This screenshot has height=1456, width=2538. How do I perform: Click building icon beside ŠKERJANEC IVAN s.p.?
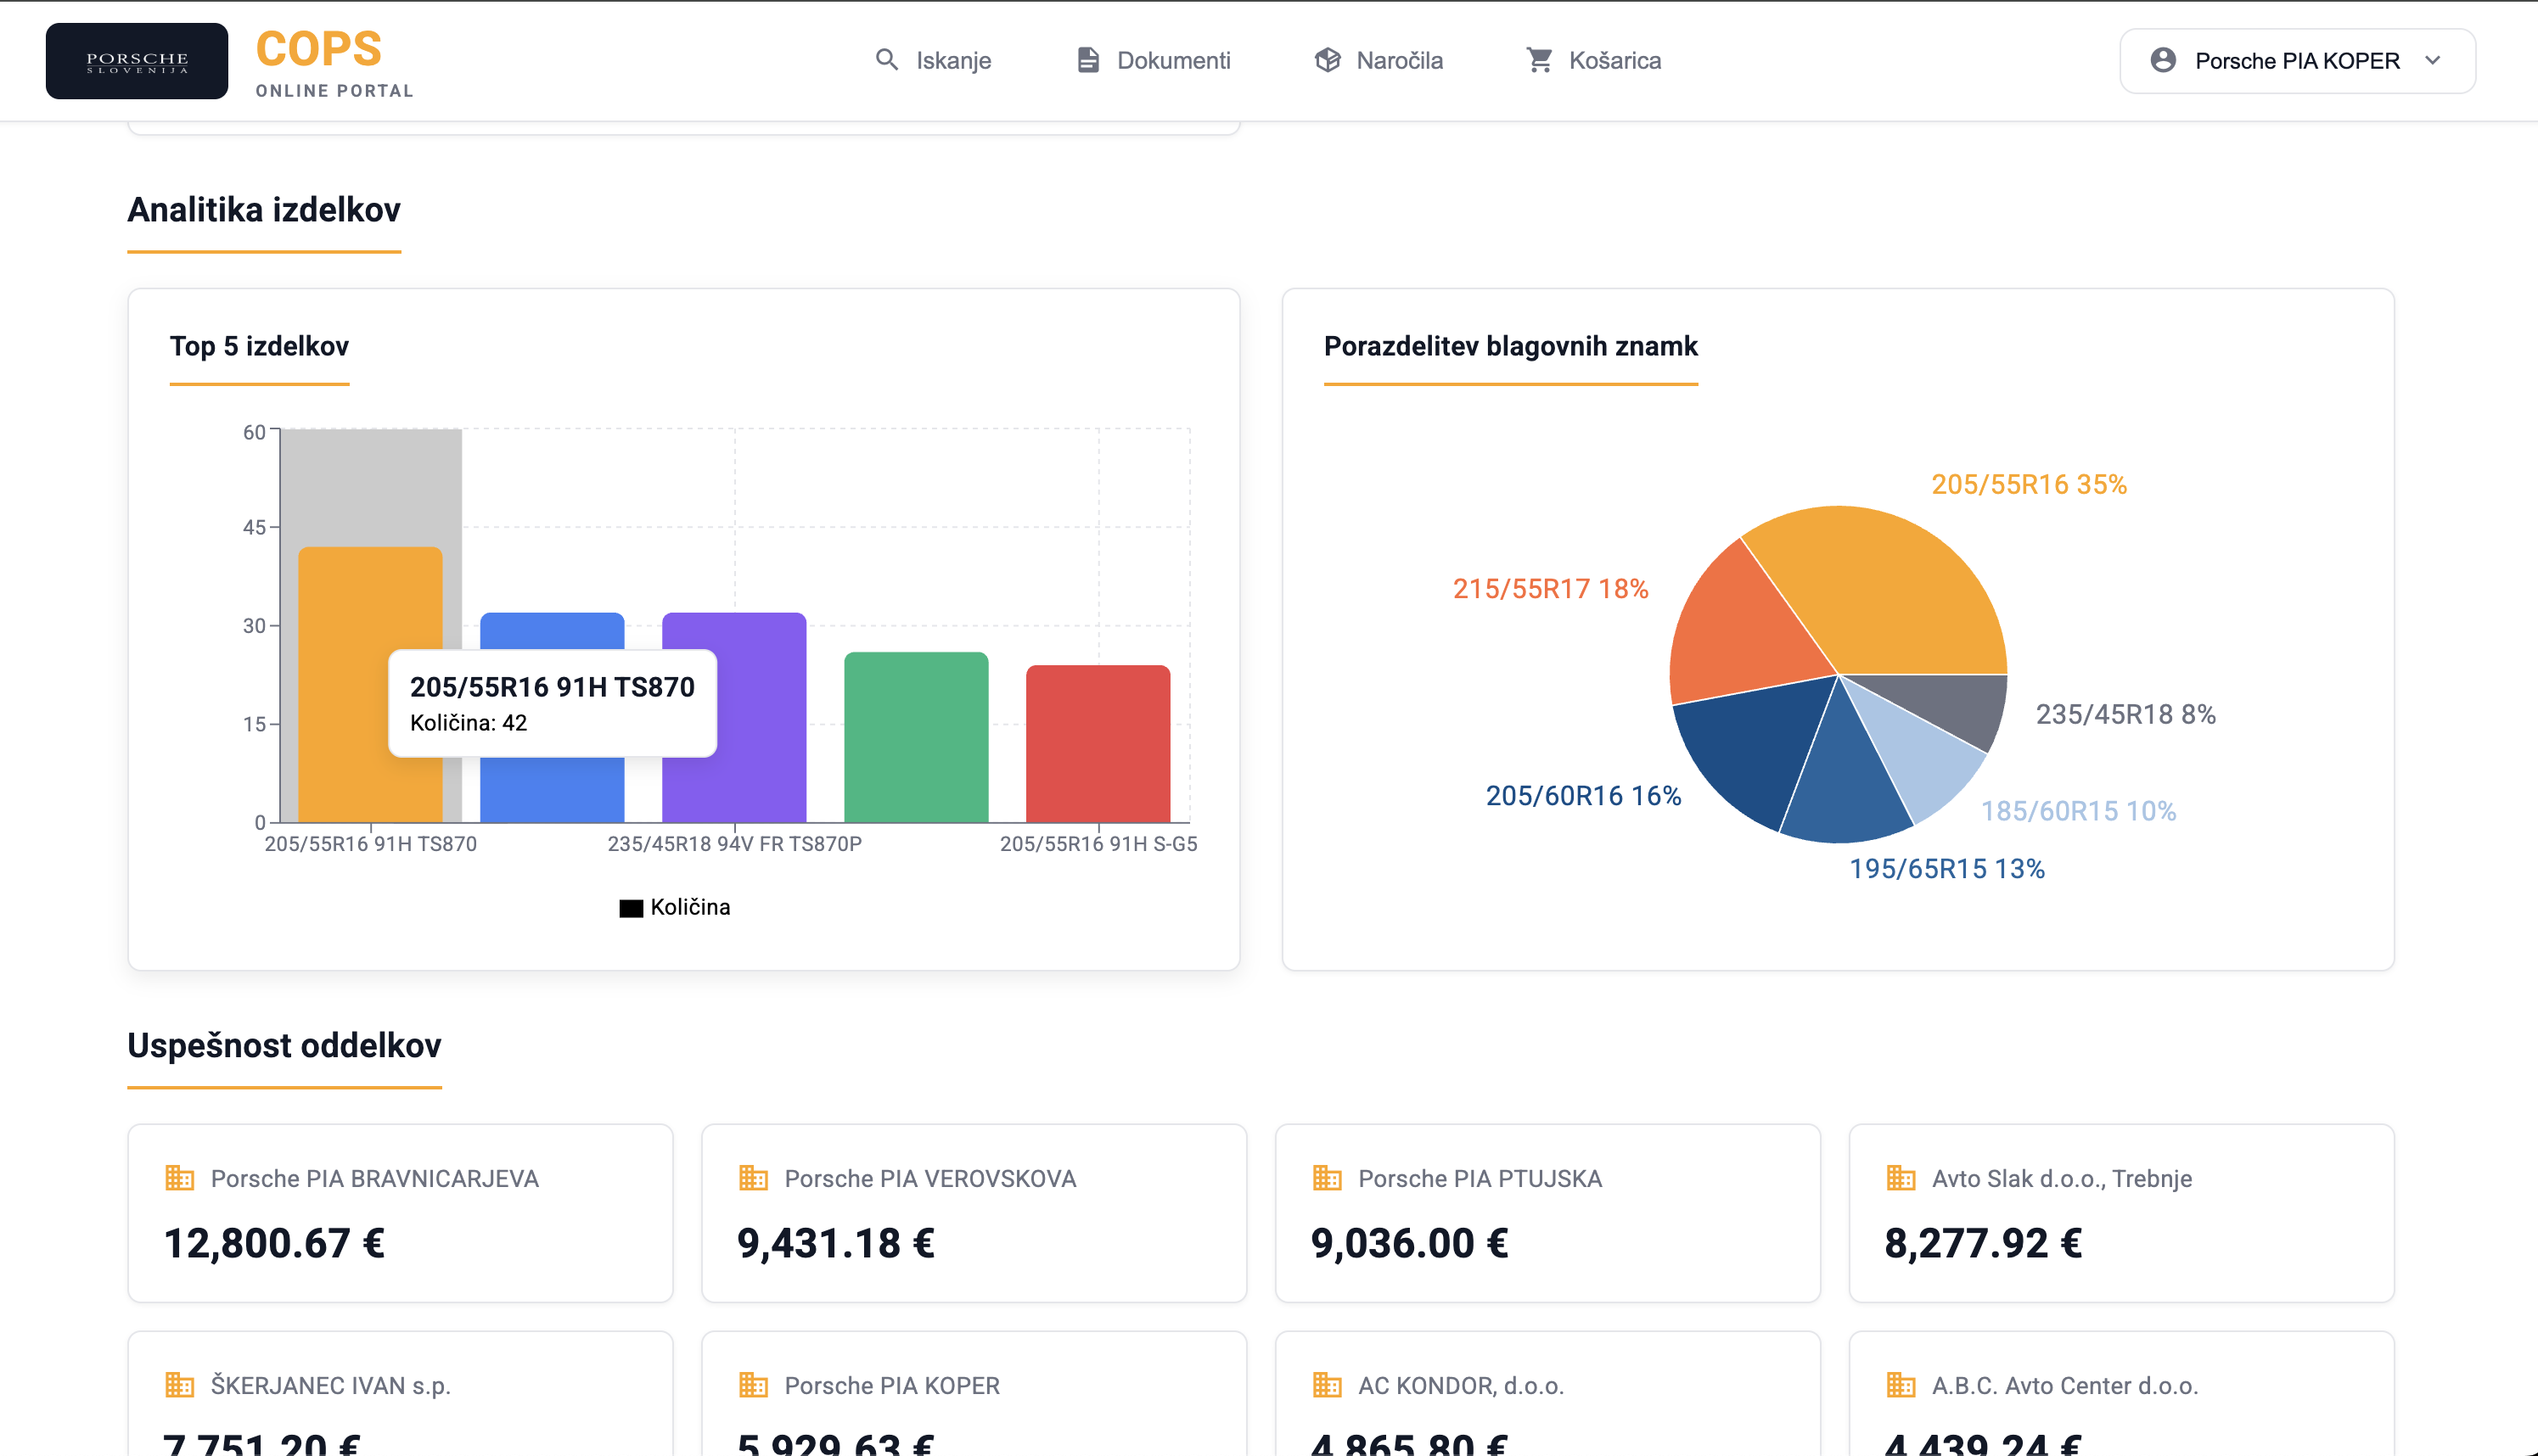point(179,1385)
